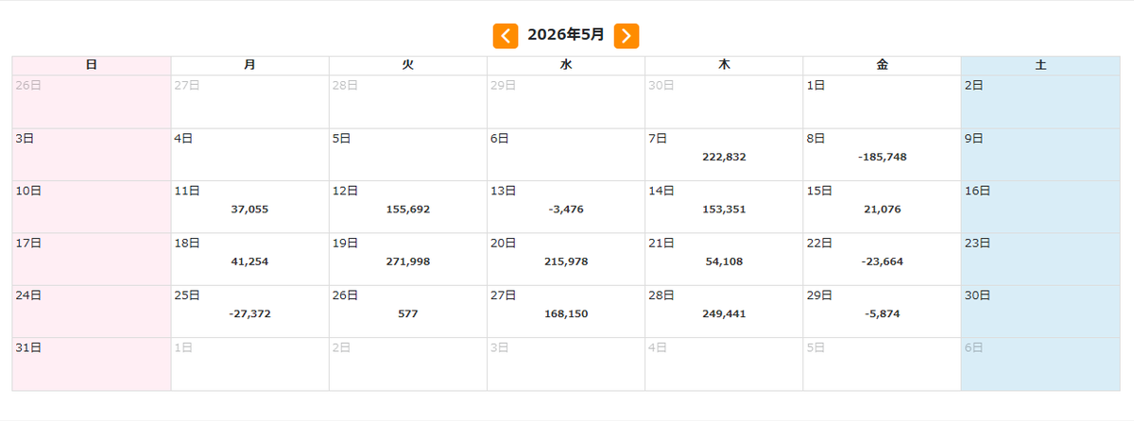Open the value 577 on the 26th

(408, 313)
